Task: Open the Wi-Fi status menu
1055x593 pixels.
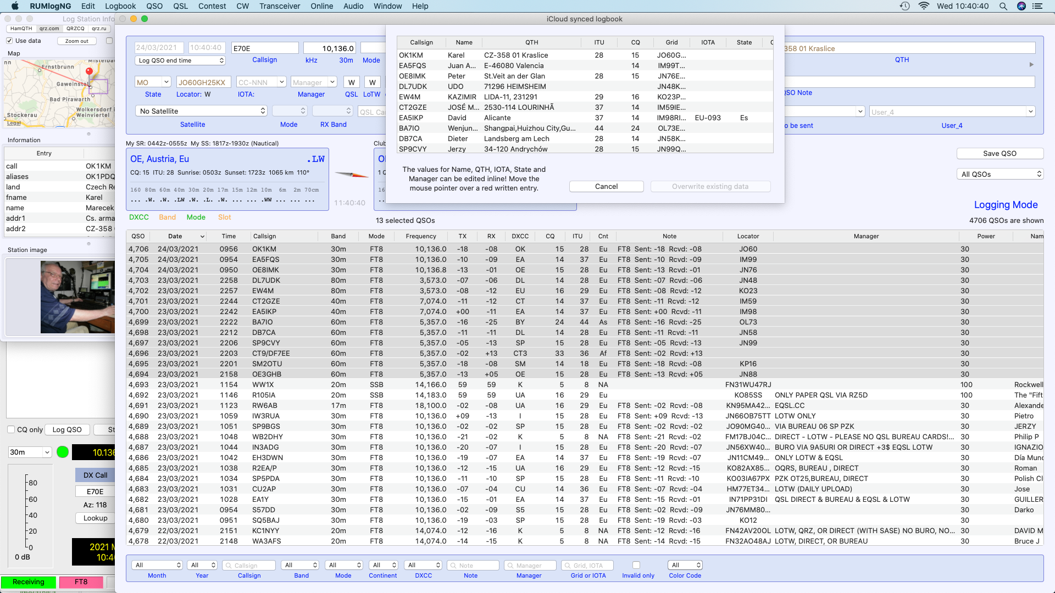Action: click(924, 6)
